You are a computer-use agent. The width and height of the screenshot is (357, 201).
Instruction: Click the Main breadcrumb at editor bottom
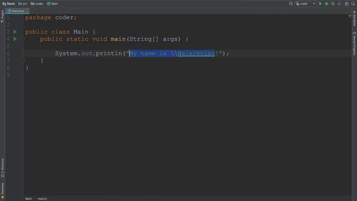[x=28, y=199]
